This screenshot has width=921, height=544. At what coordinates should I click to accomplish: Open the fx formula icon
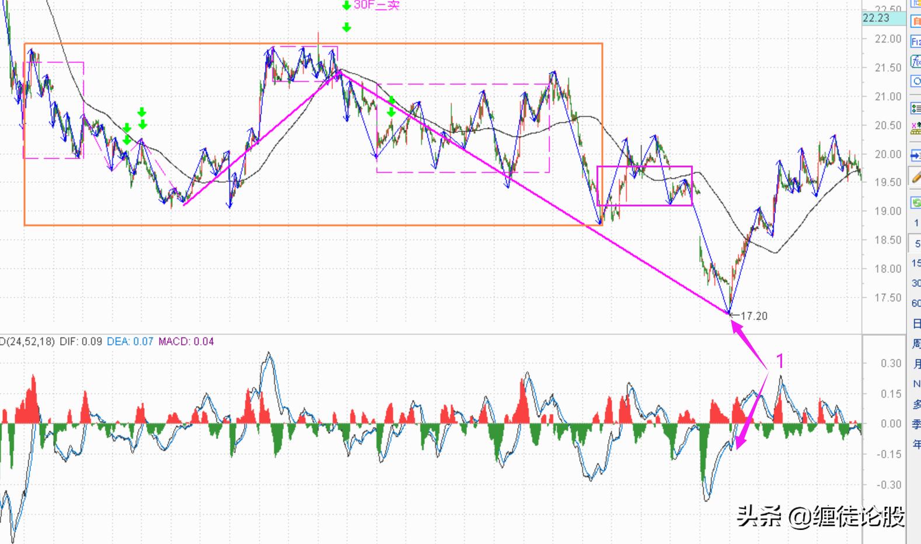click(916, 61)
